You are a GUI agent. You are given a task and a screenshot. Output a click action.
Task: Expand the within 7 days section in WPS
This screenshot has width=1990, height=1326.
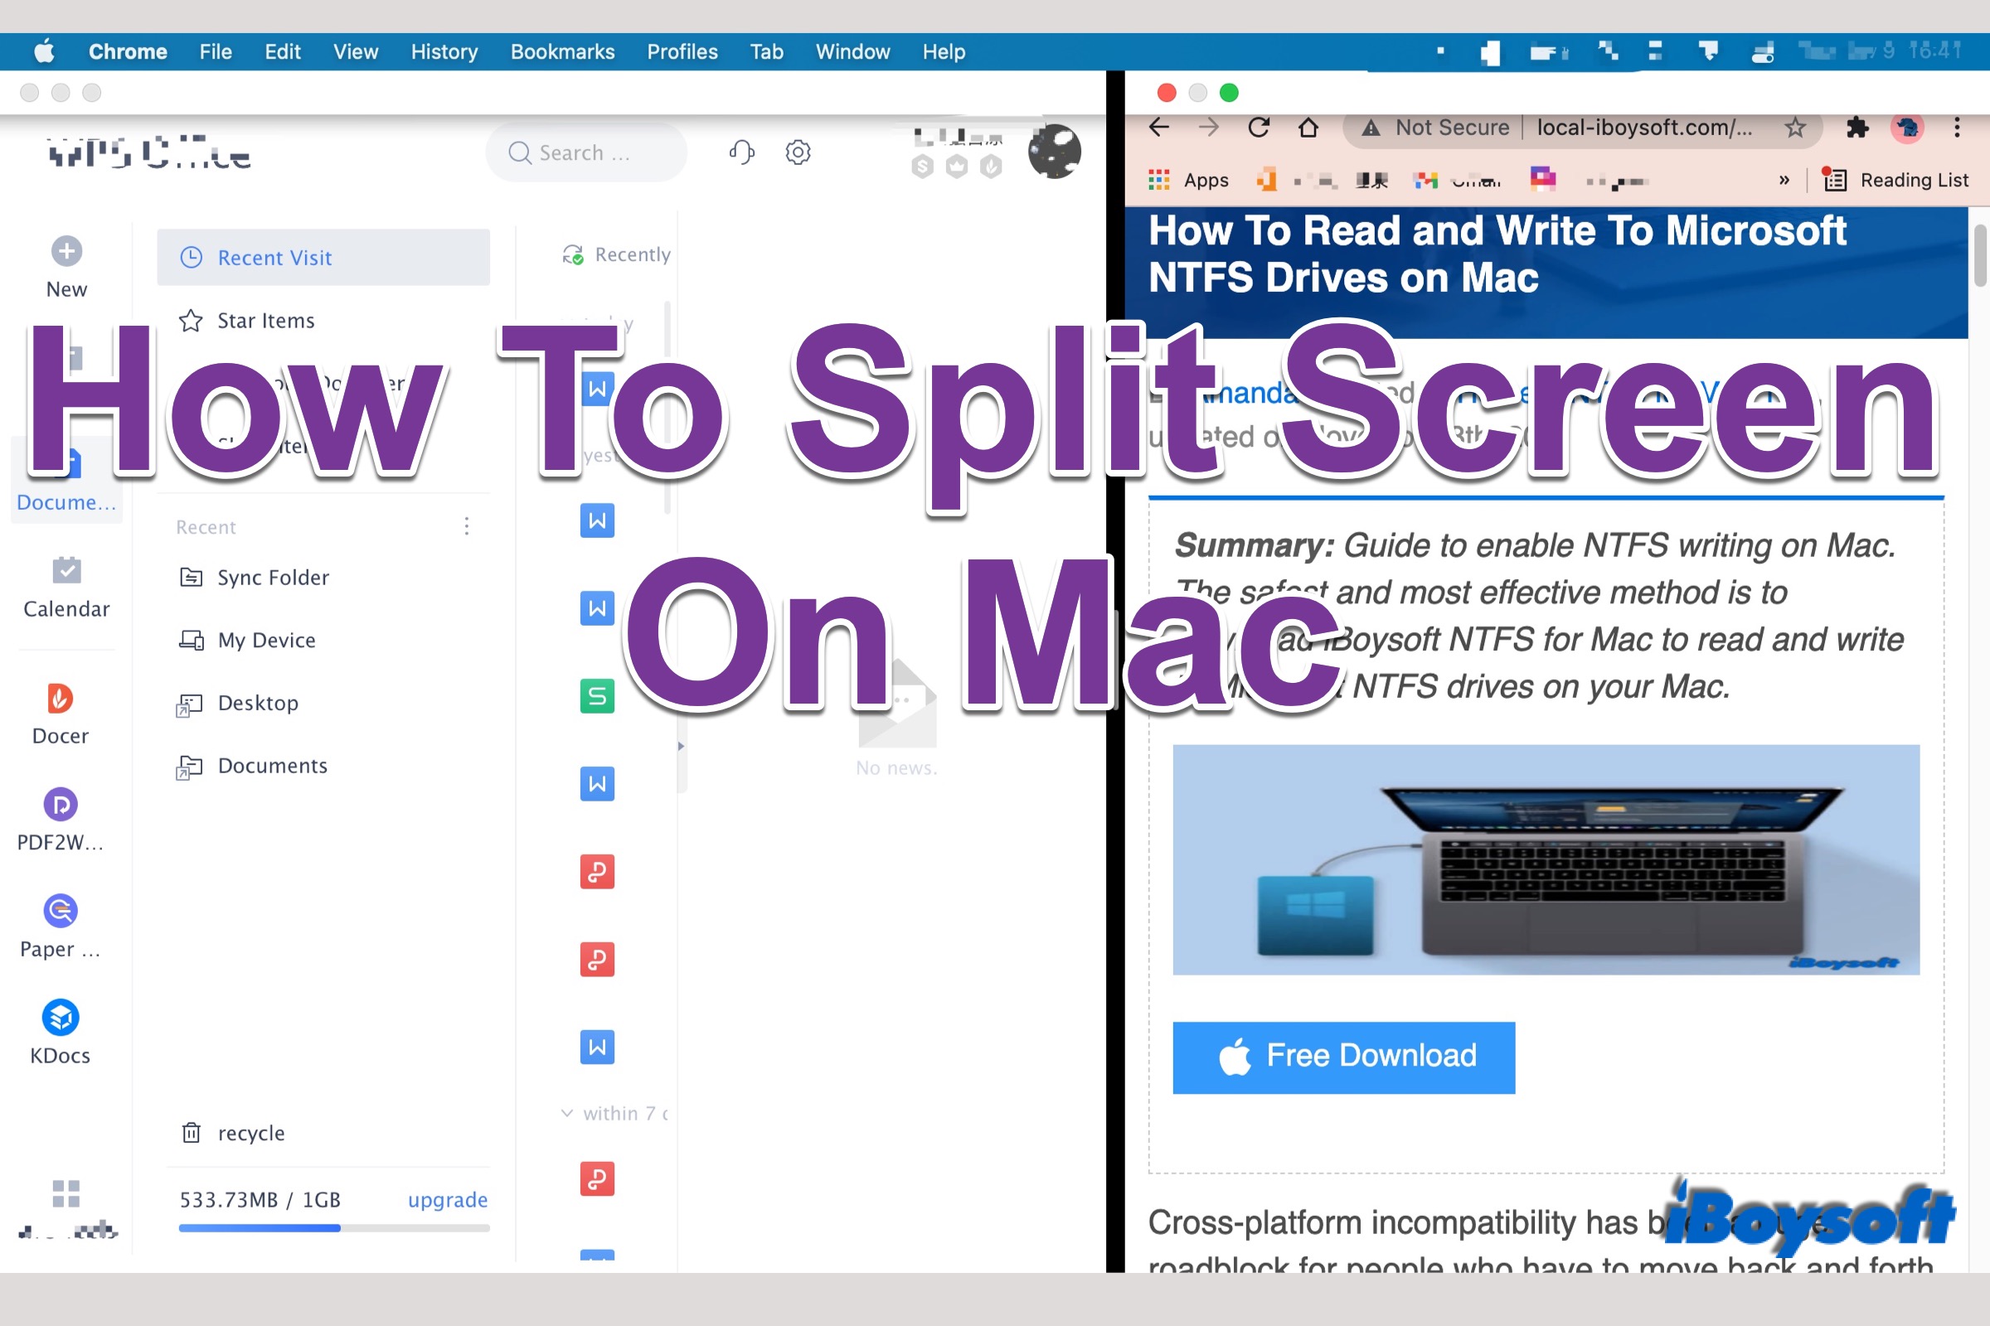pyautogui.click(x=569, y=1111)
